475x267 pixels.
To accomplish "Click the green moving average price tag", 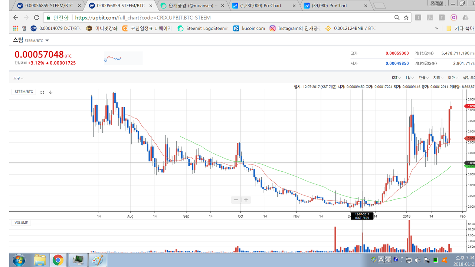I will [470, 166].
